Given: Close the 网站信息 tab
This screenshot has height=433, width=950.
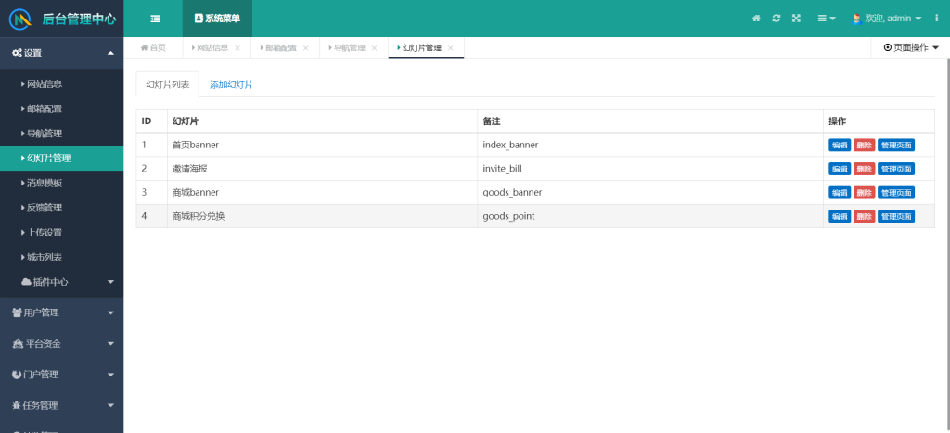Looking at the screenshot, I should (x=237, y=48).
